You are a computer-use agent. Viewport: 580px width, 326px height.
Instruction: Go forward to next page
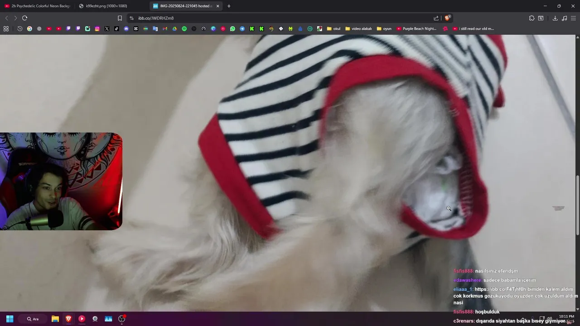click(15, 18)
